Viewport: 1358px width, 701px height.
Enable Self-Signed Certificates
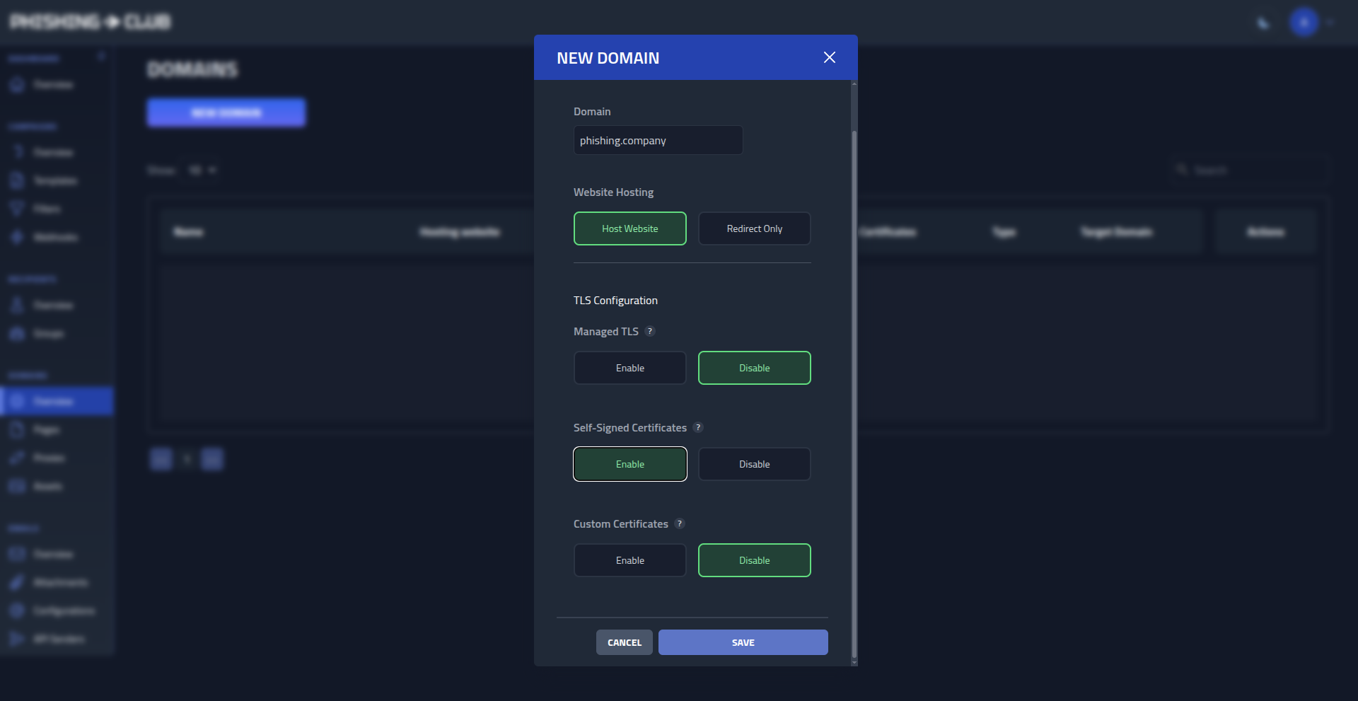tap(629, 464)
